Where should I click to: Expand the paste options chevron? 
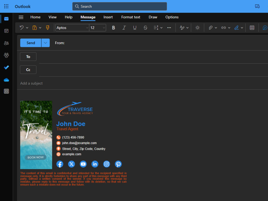40,28
